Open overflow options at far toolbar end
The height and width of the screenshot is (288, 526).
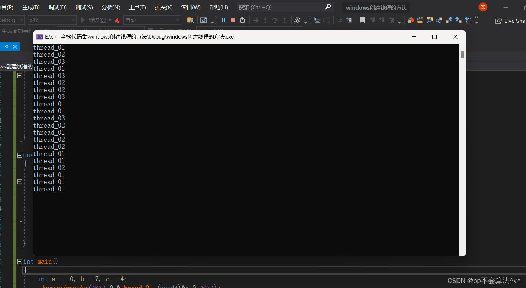[x=477, y=21]
